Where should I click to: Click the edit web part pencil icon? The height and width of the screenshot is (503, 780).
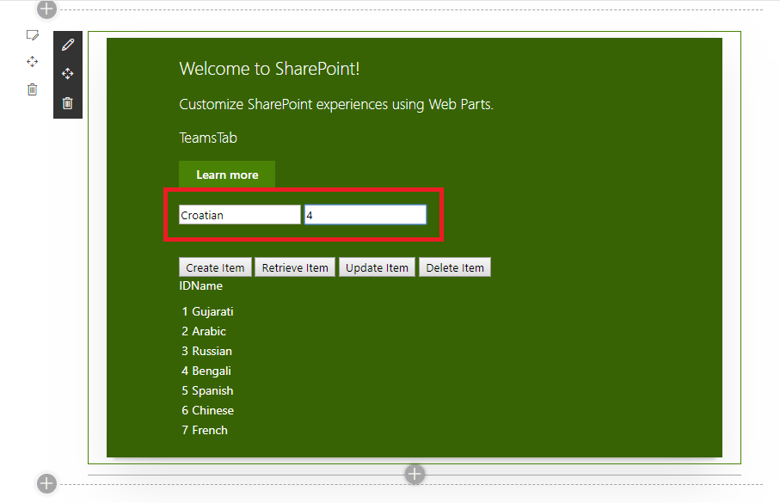68,45
